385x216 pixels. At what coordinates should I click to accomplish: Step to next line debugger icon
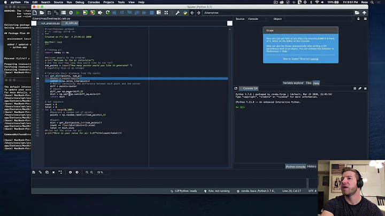click(x=122, y=13)
